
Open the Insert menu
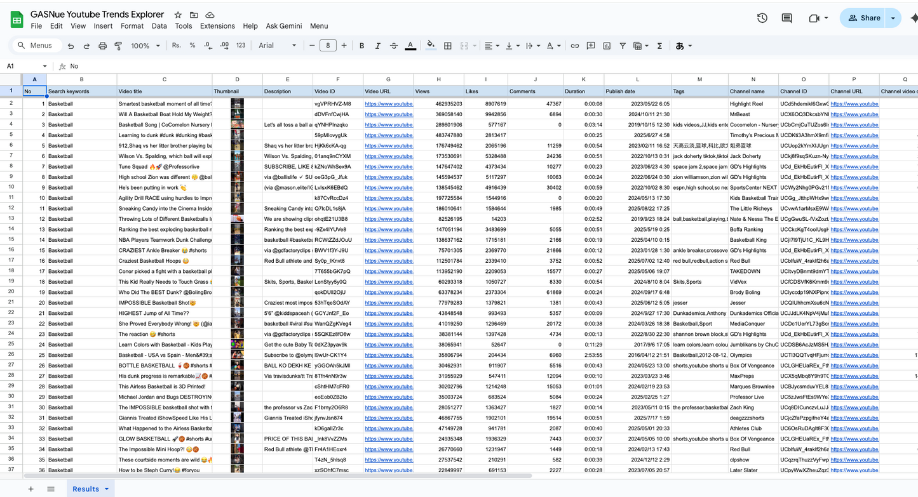tap(103, 26)
